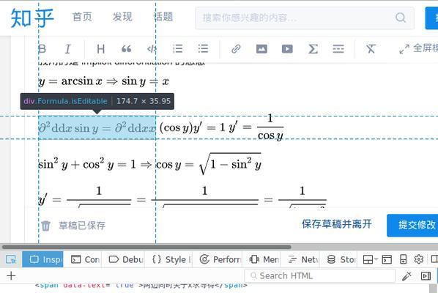Switch to the Console tab
The height and width of the screenshot is (293, 438).
(86, 259)
